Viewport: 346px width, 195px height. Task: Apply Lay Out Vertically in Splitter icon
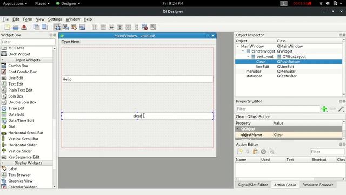point(120,27)
